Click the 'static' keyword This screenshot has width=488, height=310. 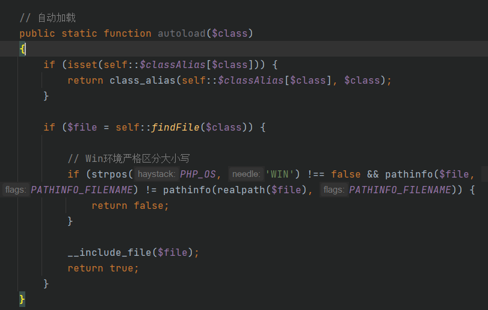[x=79, y=33]
